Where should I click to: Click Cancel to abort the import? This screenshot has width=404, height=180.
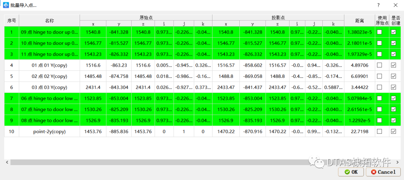pos(383,172)
